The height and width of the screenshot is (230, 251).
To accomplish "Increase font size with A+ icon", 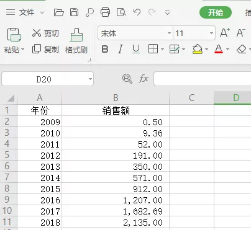I will pos(225,33).
